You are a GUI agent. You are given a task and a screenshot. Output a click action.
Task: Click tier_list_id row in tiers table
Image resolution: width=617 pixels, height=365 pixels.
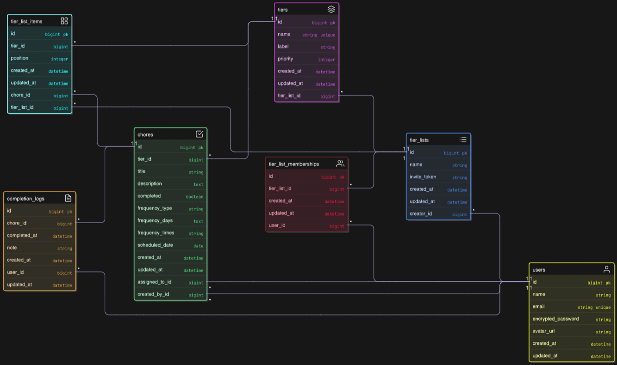tap(307, 96)
